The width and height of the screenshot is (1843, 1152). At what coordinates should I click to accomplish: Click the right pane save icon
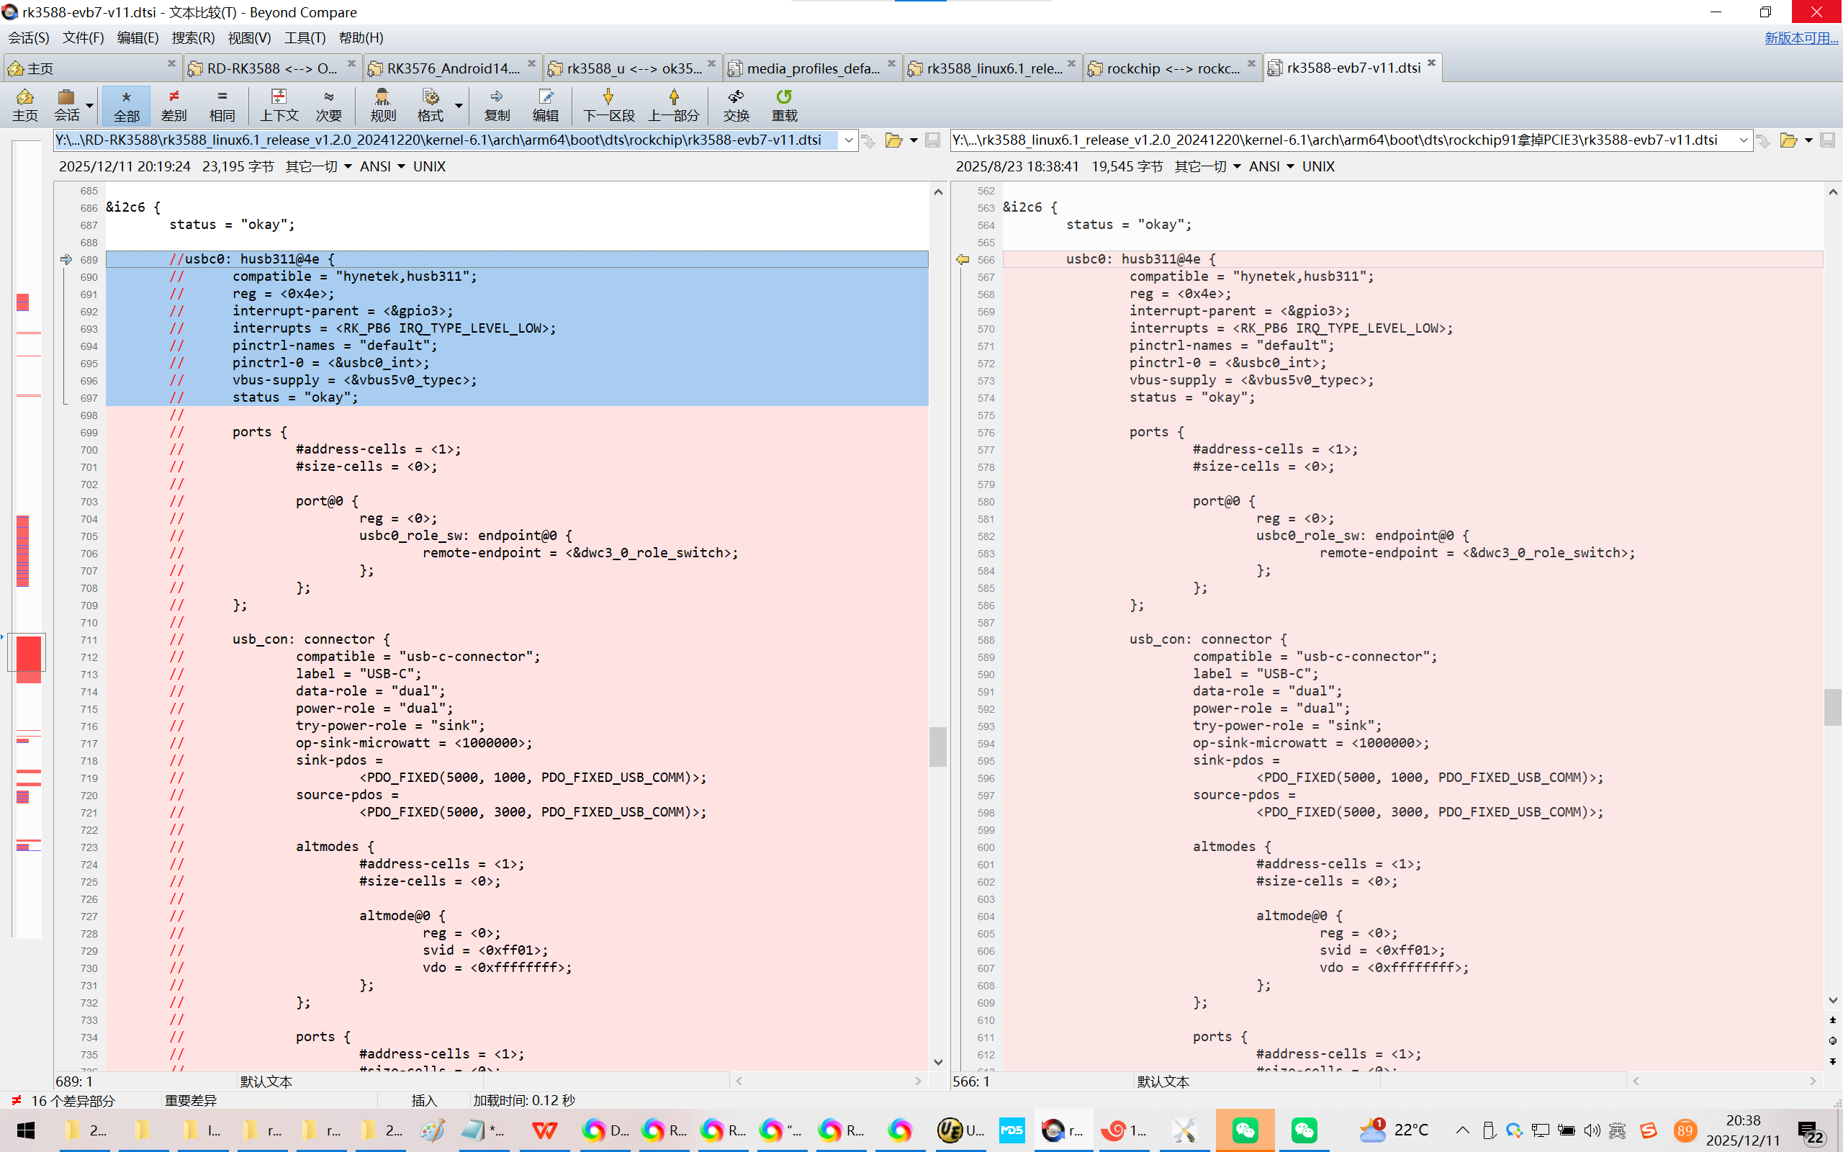(1827, 140)
